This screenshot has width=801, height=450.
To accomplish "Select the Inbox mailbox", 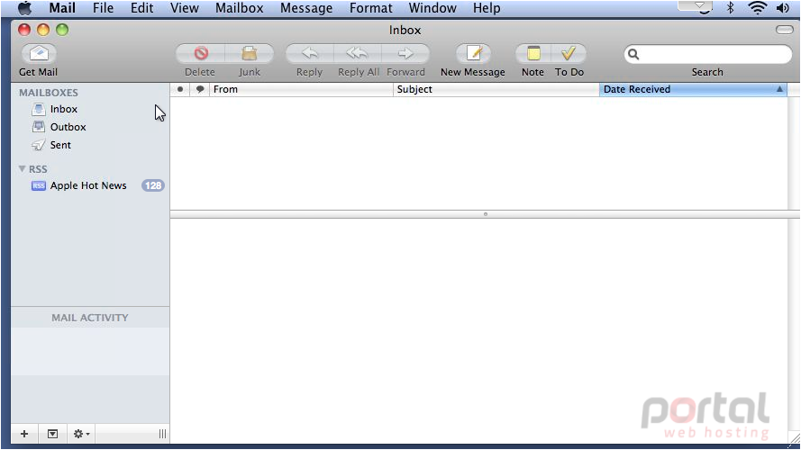I will 64,109.
